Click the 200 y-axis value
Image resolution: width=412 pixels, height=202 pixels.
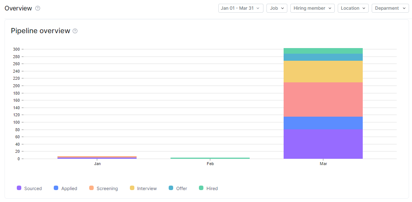coord(17,86)
